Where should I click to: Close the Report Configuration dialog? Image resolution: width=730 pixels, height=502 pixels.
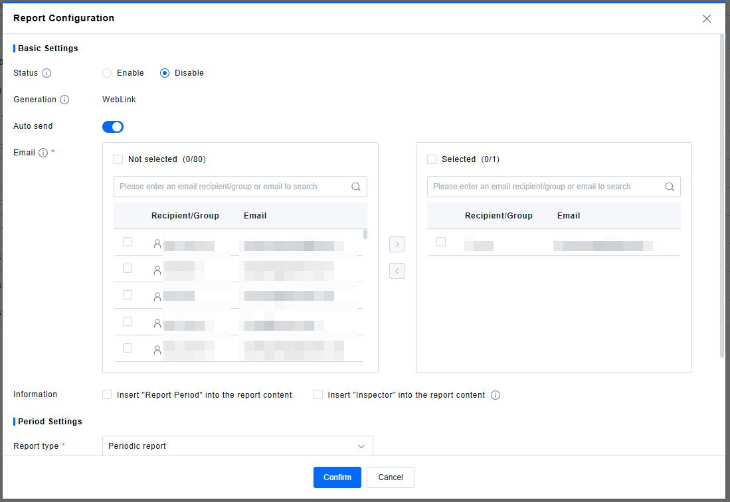[707, 19]
